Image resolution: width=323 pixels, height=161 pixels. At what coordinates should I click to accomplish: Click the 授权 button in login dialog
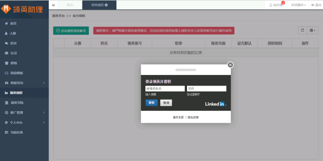[151, 103]
